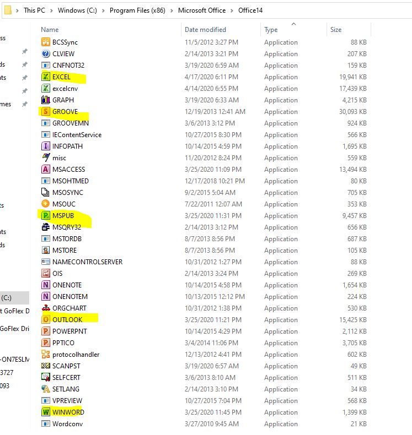Screen dimensions: 412x435
Task: Select the MSQRY32 file icon
Action: click(x=46, y=227)
